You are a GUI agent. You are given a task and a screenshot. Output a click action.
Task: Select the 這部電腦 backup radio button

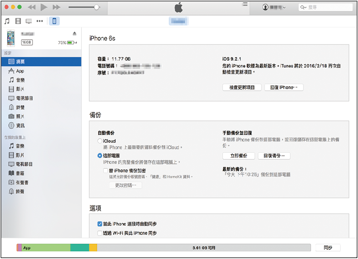pyautogui.click(x=100, y=155)
